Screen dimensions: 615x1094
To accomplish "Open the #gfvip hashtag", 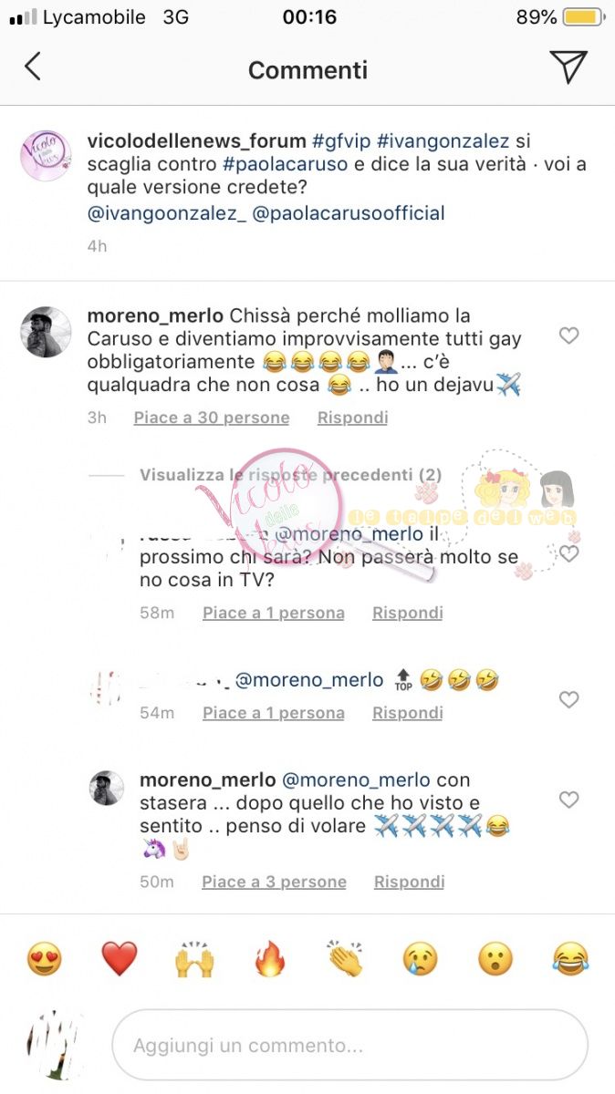I will tap(340, 141).
